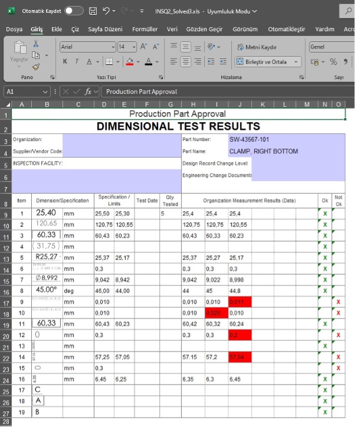The width and height of the screenshot is (355, 427).
Task: Switch to the Sayfa Düzeni tab
Action: (105, 29)
